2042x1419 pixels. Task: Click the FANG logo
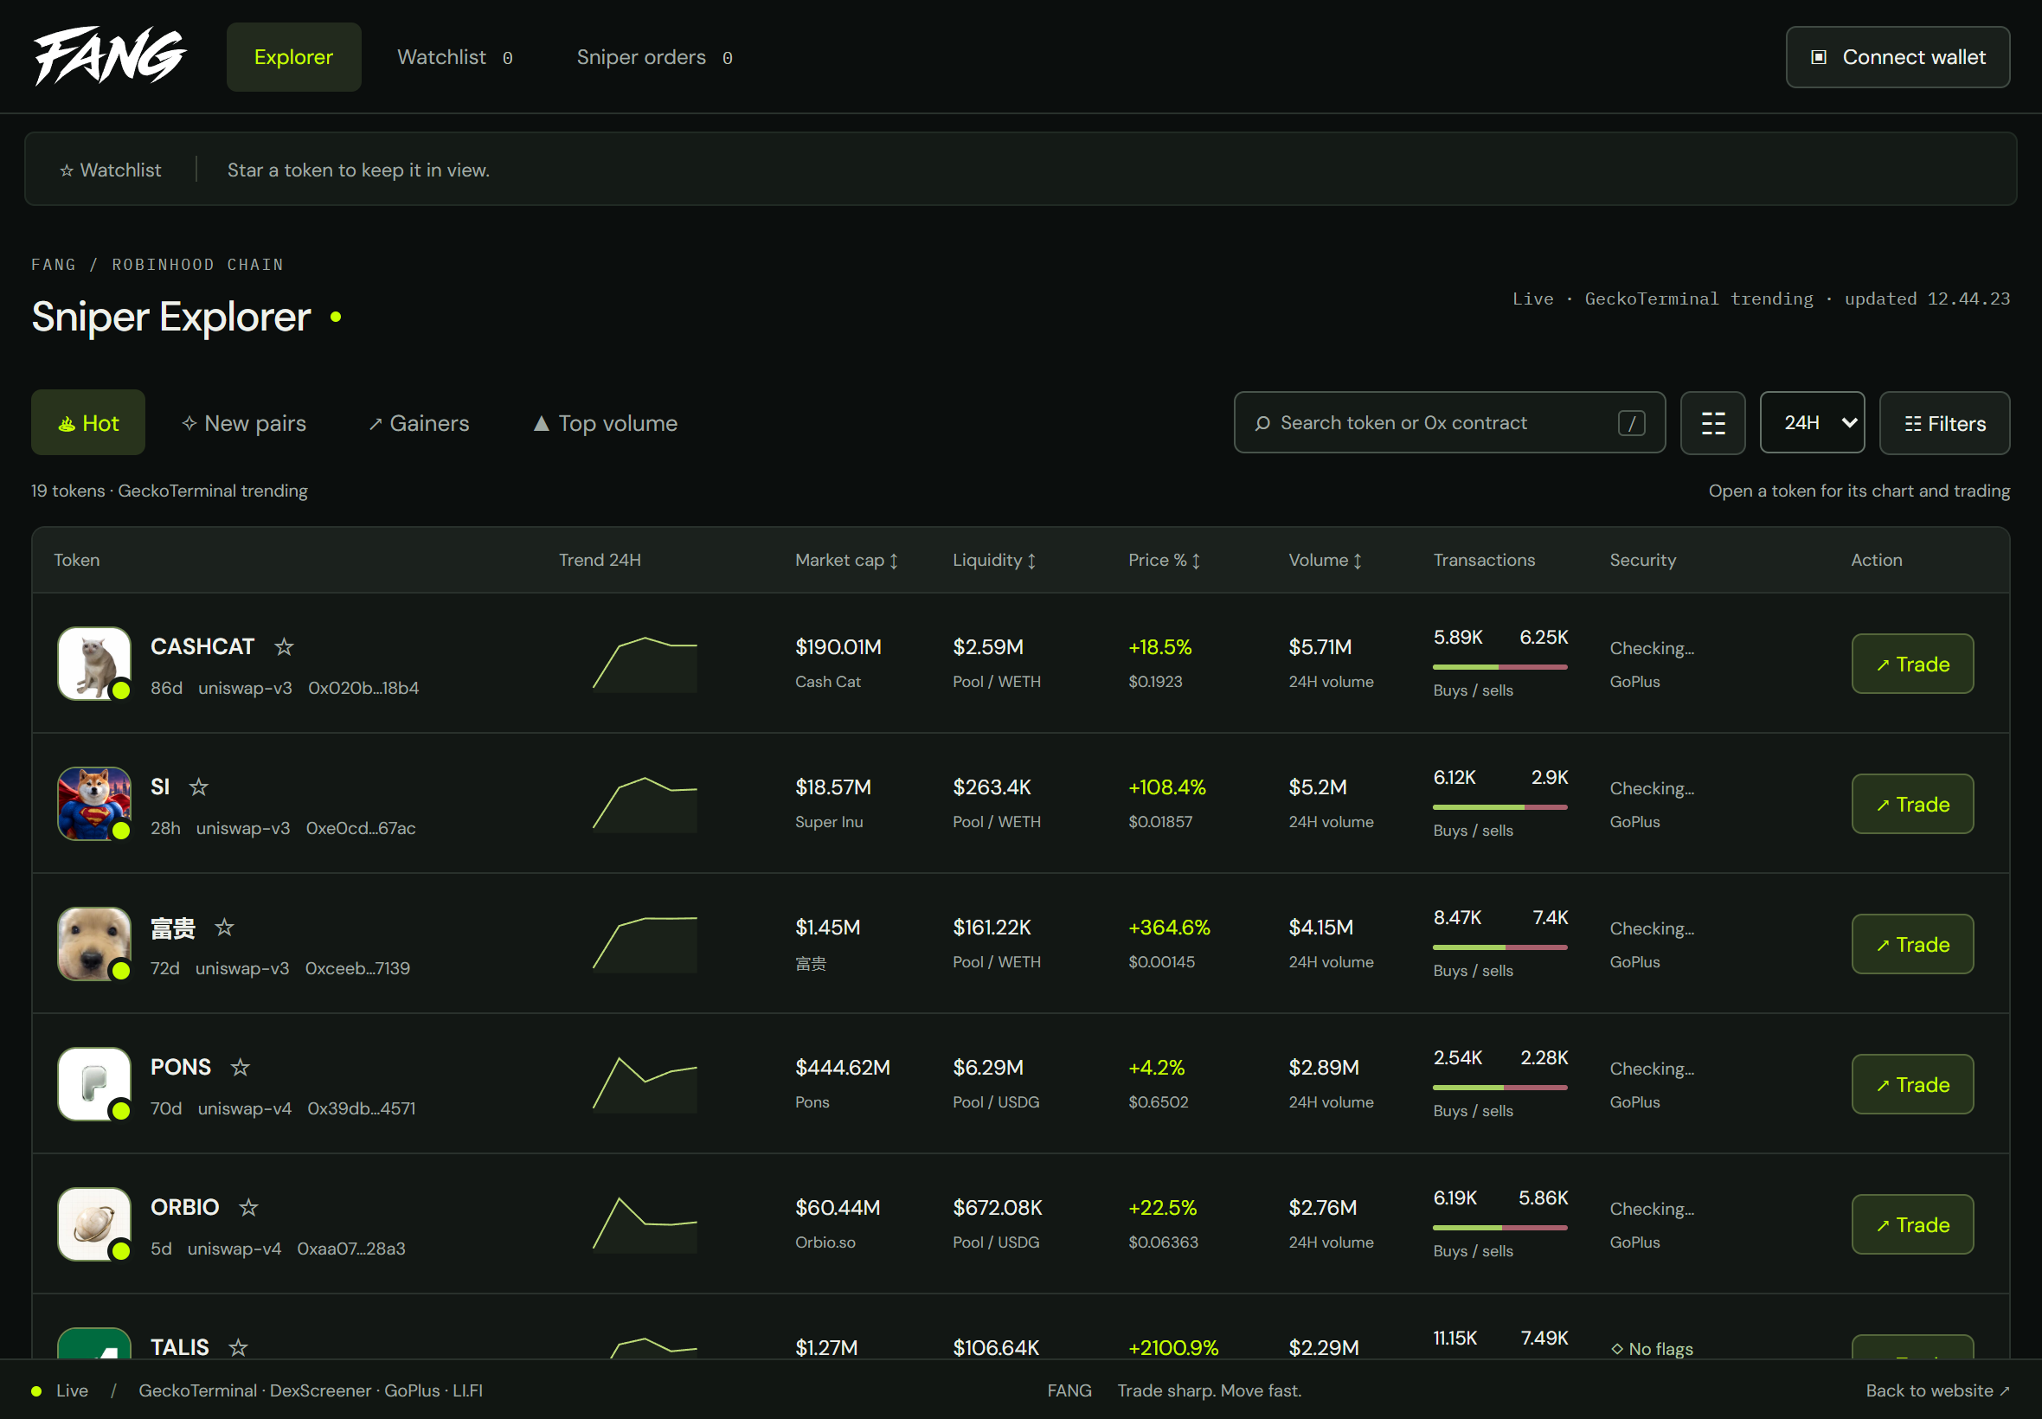pyautogui.click(x=110, y=56)
